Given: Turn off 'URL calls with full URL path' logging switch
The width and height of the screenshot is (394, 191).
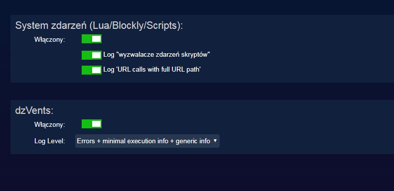Looking at the screenshot, I should coord(92,70).
